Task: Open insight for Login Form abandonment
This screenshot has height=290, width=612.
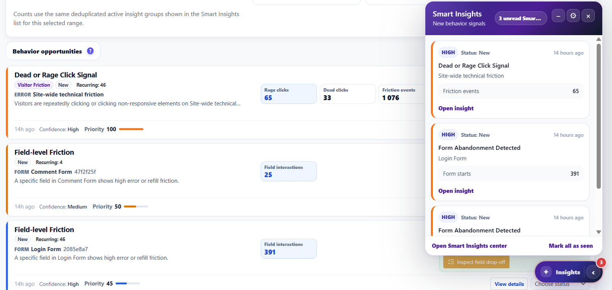Action: tap(456, 191)
